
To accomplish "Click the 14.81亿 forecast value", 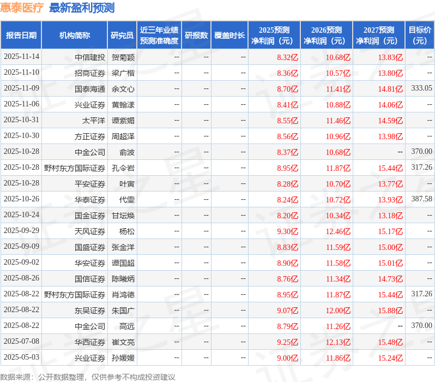I will pyautogui.click(x=390, y=89).
